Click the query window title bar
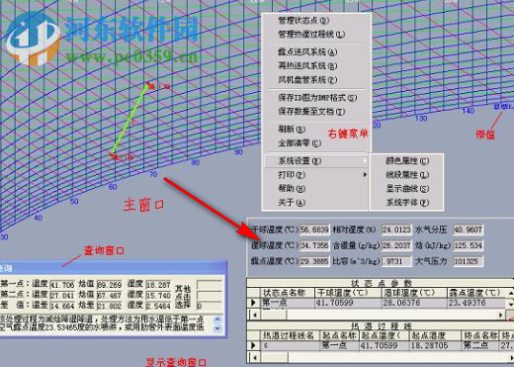The image size is (514, 367). pyautogui.click(x=113, y=268)
